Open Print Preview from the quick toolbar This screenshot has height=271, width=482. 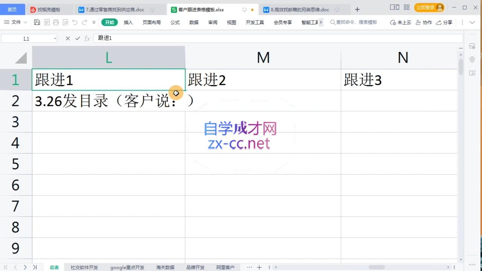[x=65, y=22]
